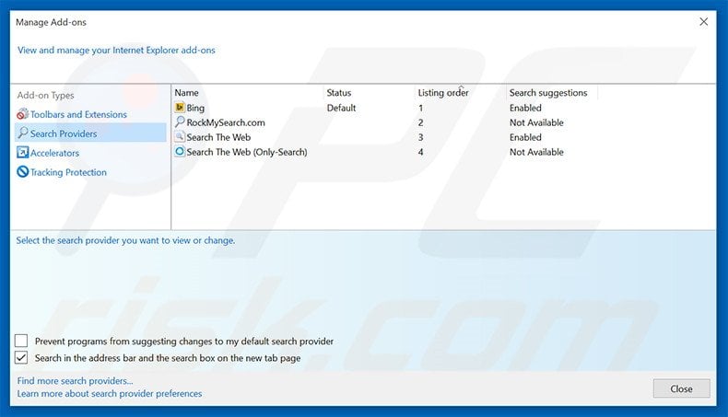This screenshot has height=417, width=728.
Task: Click listing order 4 in Only-Search row
Action: tap(420, 152)
